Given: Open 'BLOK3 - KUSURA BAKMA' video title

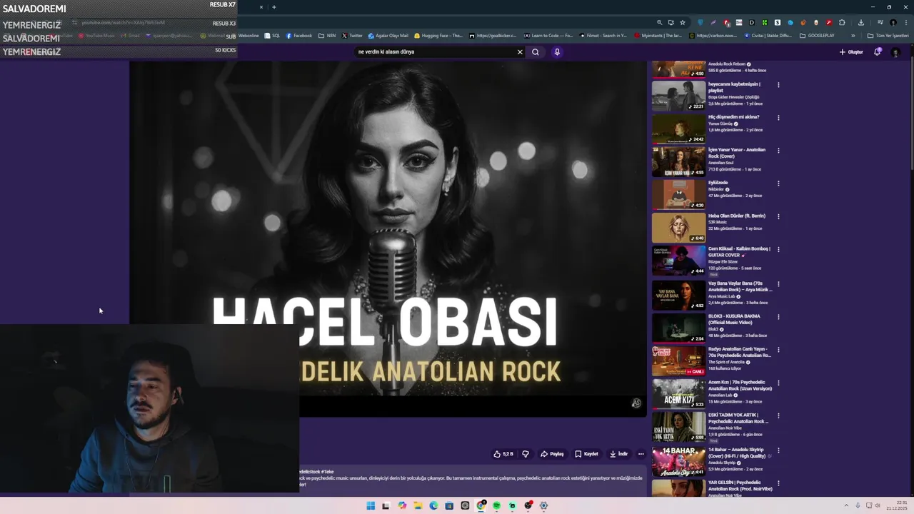Looking at the screenshot, I should 734,319.
